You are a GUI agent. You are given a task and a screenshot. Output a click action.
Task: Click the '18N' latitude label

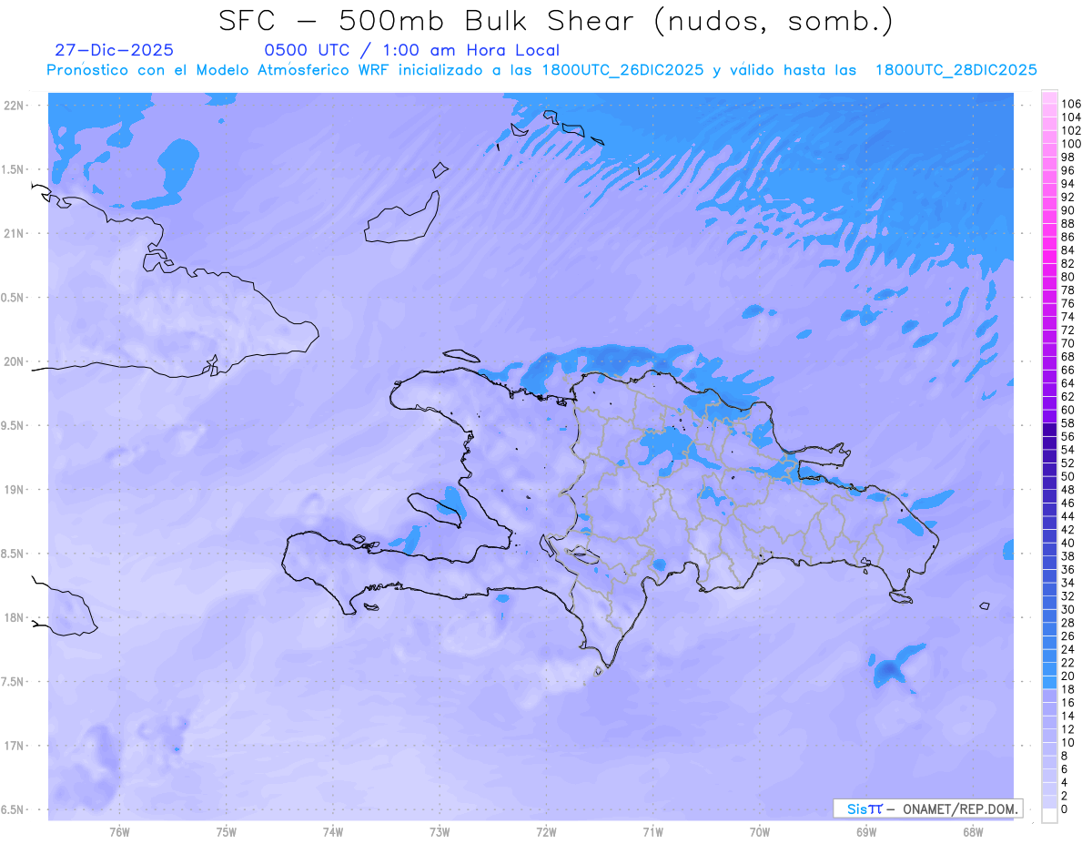pos(14,617)
